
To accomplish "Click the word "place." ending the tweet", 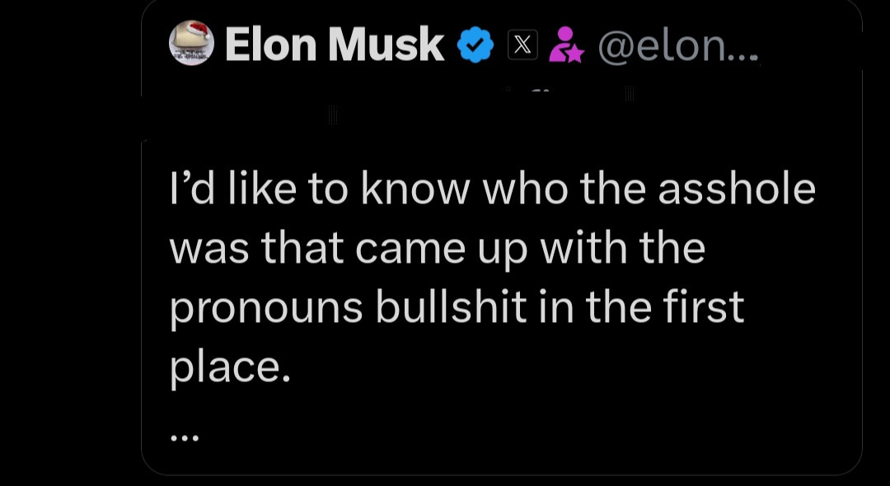I will (231, 367).
